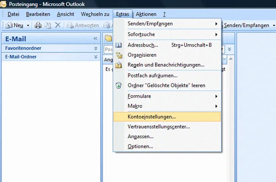Viewport: 276px width, 182px height.
Task: Open the Wechseln zu menu
Action: [x=95, y=14]
